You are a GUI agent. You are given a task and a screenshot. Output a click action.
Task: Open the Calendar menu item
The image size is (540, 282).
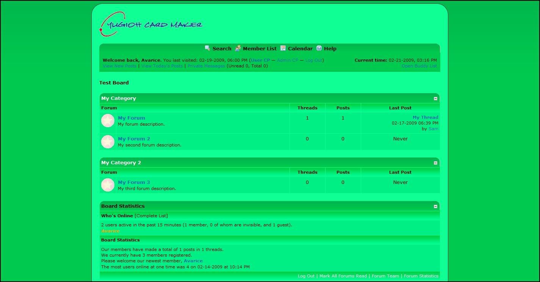coord(300,48)
